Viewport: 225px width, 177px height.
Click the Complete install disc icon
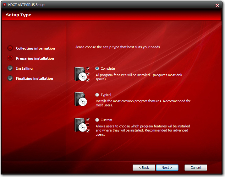[82, 74]
